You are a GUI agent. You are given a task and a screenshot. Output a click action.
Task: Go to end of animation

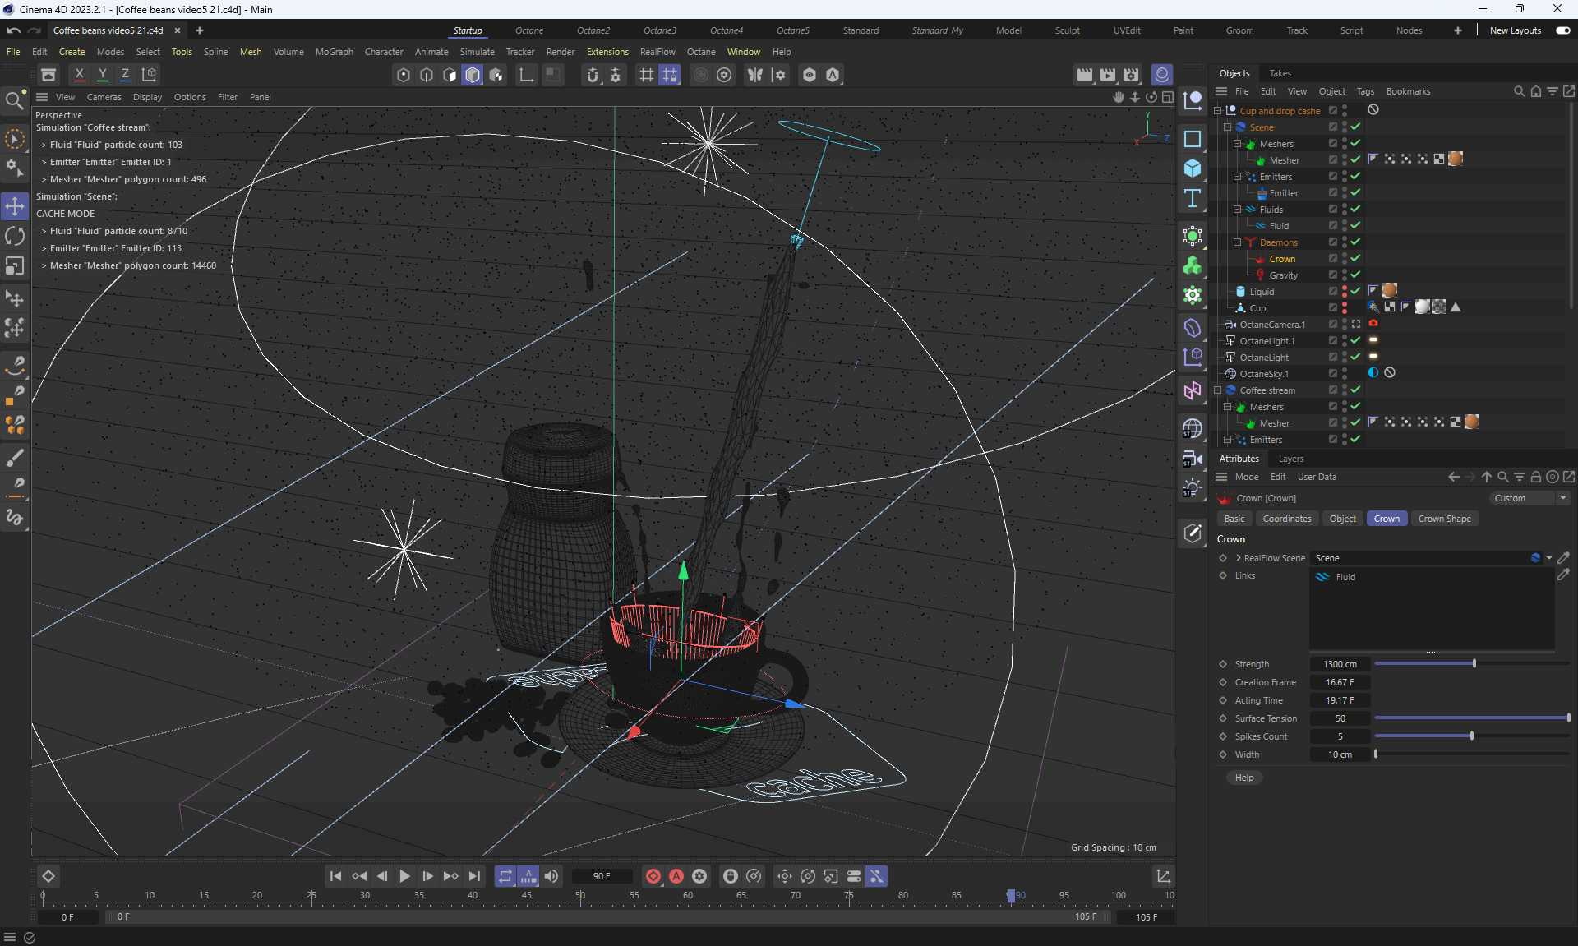[x=475, y=876]
